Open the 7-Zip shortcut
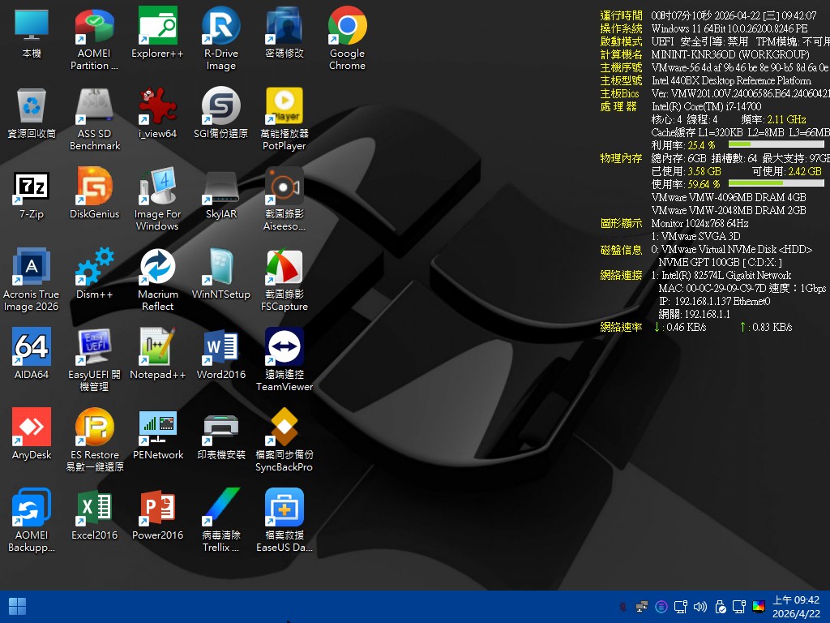The image size is (830, 623). point(32,187)
